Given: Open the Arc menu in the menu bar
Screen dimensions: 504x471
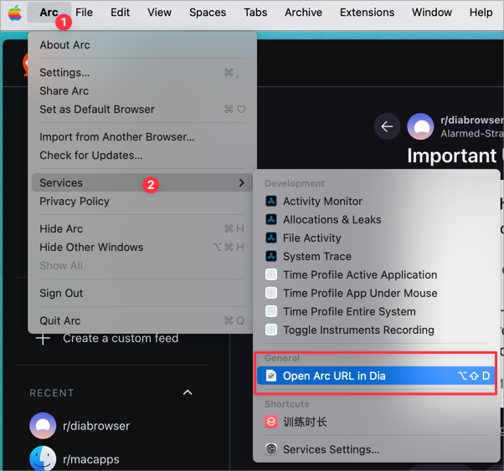Looking at the screenshot, I should pyautogui.click(x=49, y=13).
